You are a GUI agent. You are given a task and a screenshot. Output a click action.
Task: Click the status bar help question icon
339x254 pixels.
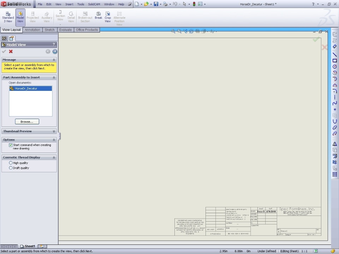(316, 251)
